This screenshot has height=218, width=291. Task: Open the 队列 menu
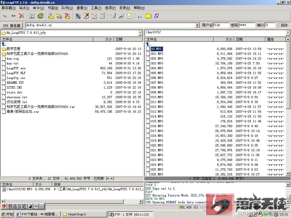coord(67,8)
